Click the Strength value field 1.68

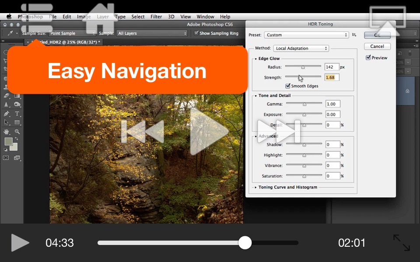[332, 77]
